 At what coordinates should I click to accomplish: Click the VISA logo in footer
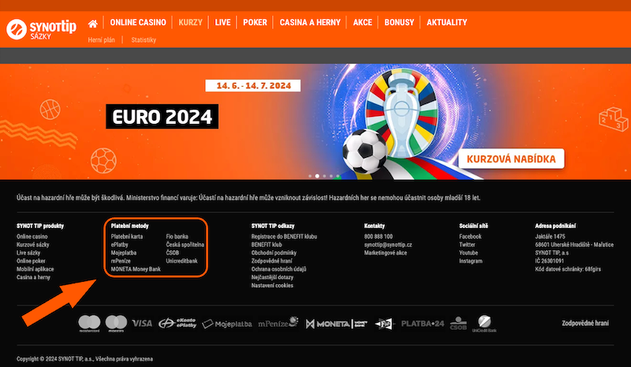point(142,323)
